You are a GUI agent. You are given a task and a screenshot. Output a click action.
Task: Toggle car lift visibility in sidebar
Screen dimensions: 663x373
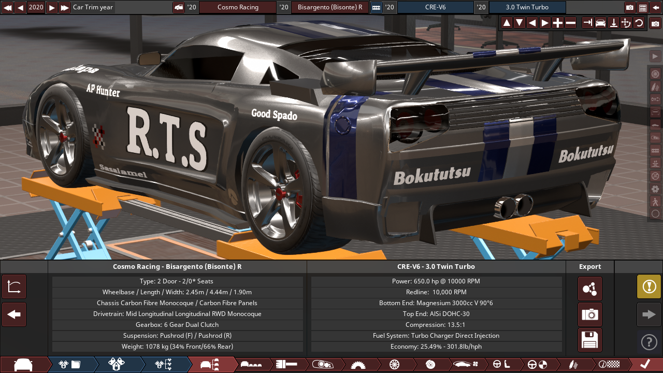coord(655,163)
